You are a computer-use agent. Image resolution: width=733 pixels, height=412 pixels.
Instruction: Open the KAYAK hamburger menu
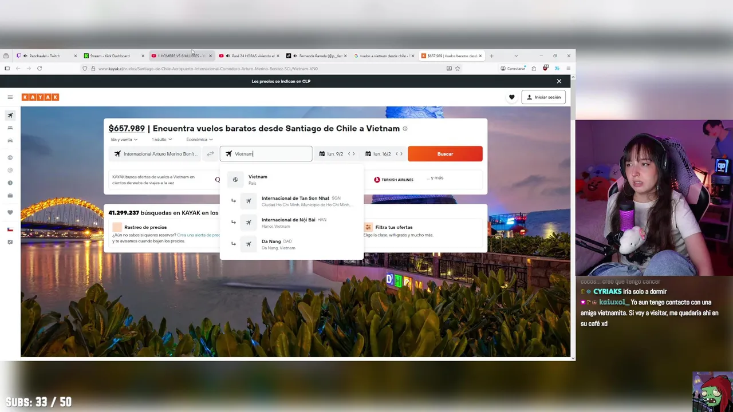(x=10, y=97)
